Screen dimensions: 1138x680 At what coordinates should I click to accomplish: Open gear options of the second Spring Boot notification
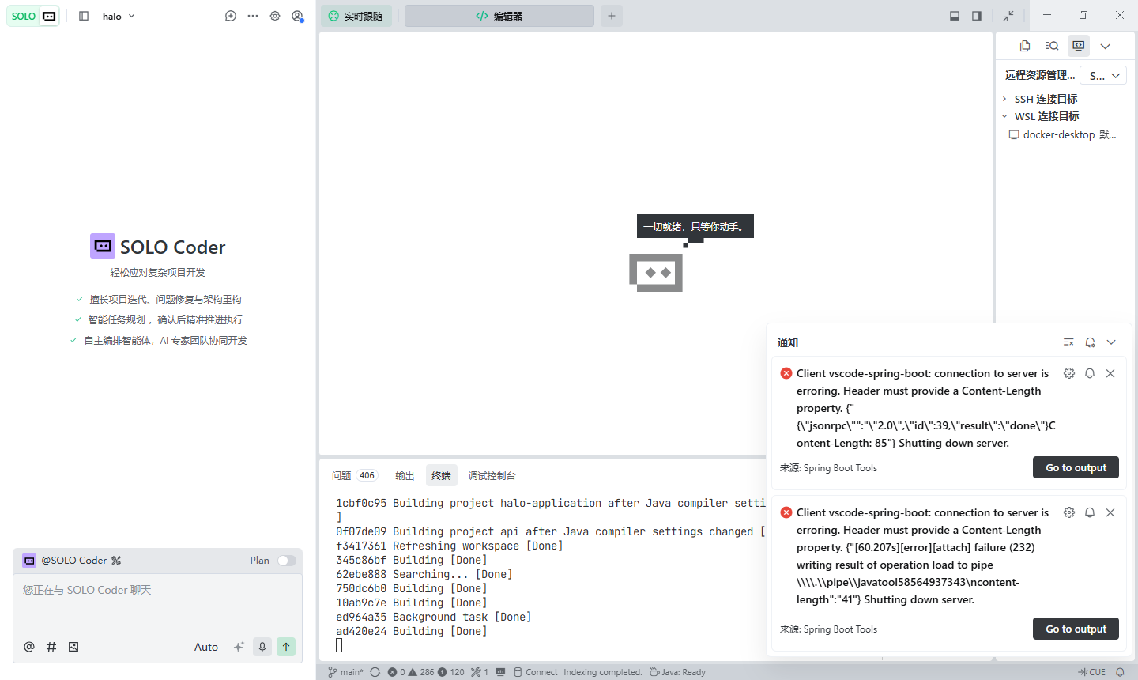(x=1069, y=512)
